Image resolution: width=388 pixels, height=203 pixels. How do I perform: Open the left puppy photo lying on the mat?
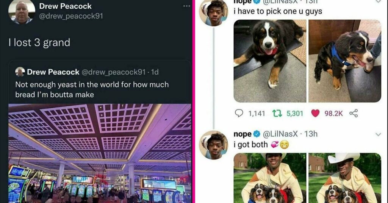[270, 61]
